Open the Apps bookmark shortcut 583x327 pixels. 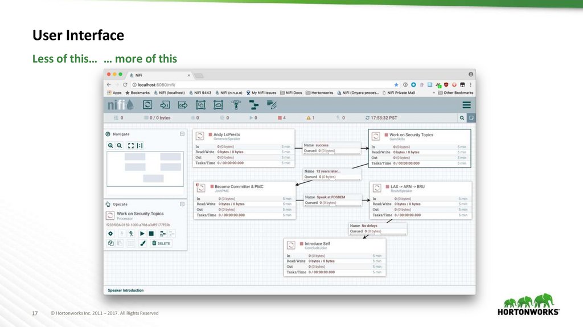click(114, 93)
